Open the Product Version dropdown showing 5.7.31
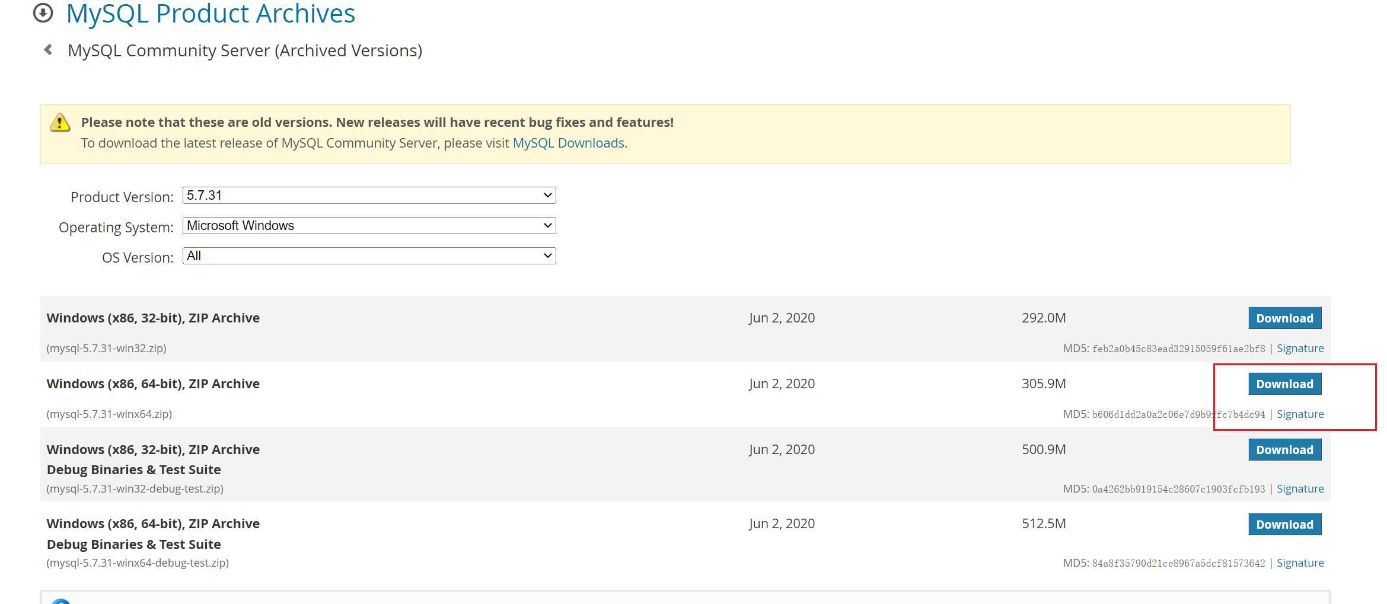Image resolution: width=1387 pixels, height=604 pixels. coord(369,195)
